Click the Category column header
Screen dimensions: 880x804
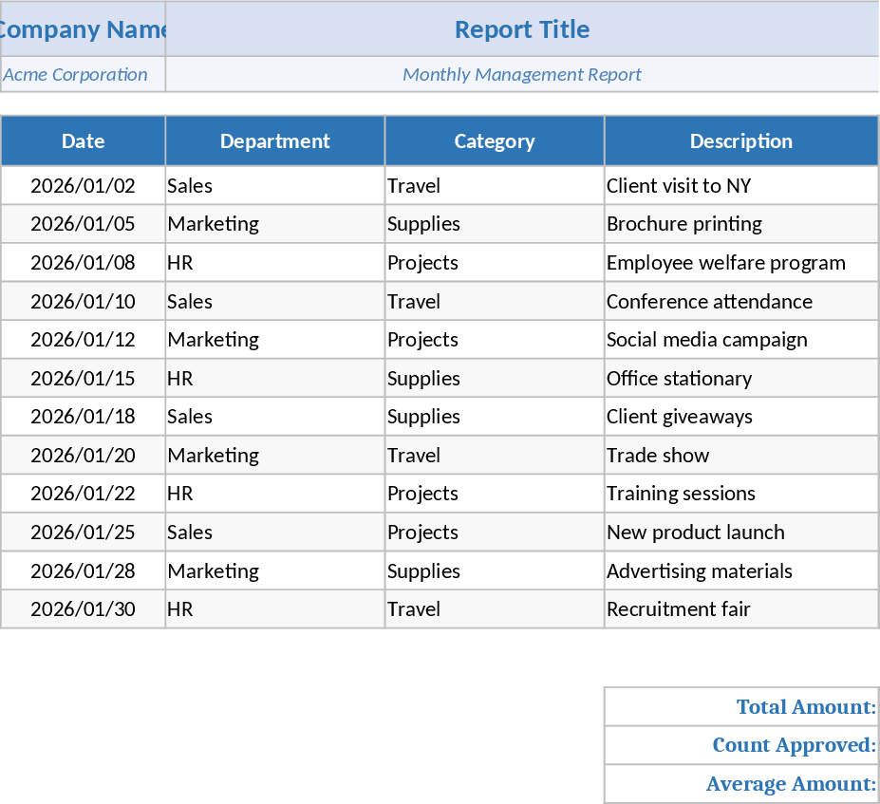click(495, 141)
